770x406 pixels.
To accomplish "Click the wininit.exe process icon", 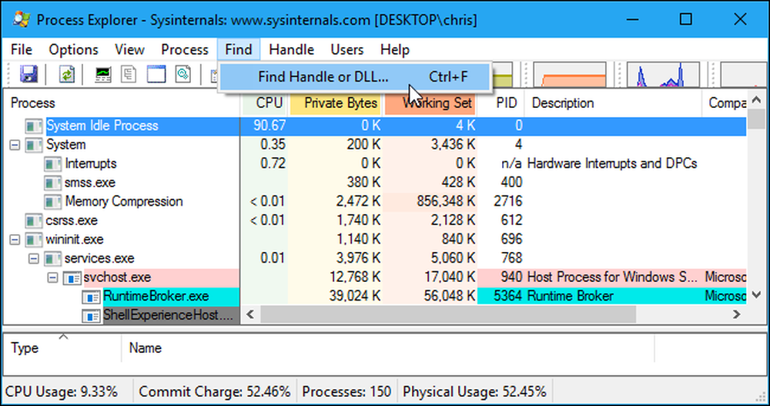I will click(x=33, y=240).
